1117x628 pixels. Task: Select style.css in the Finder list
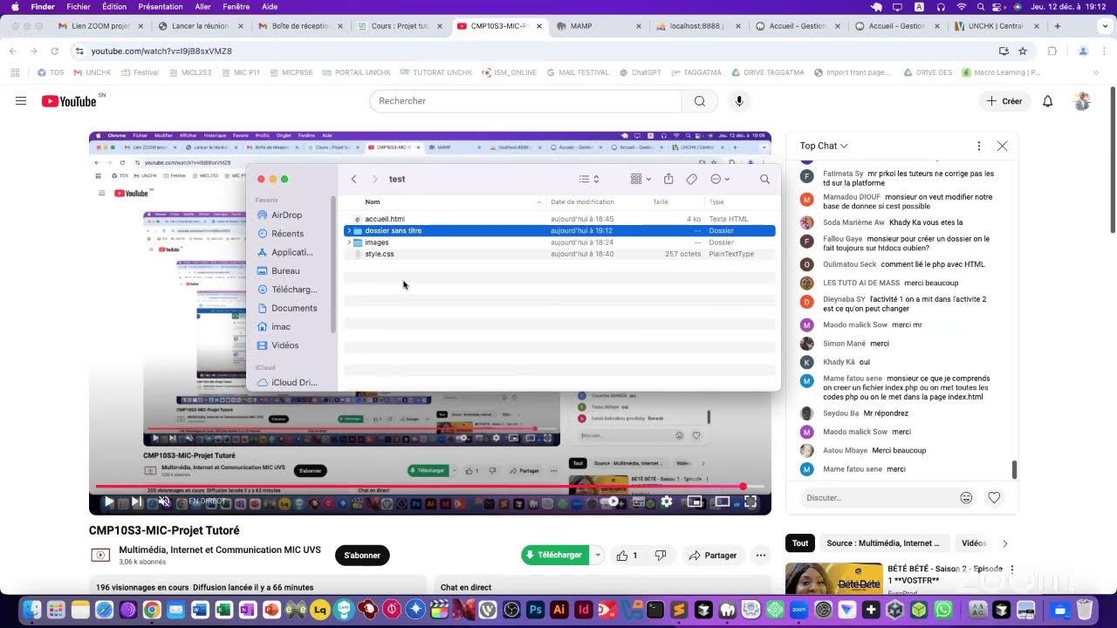tap(559, 254)
